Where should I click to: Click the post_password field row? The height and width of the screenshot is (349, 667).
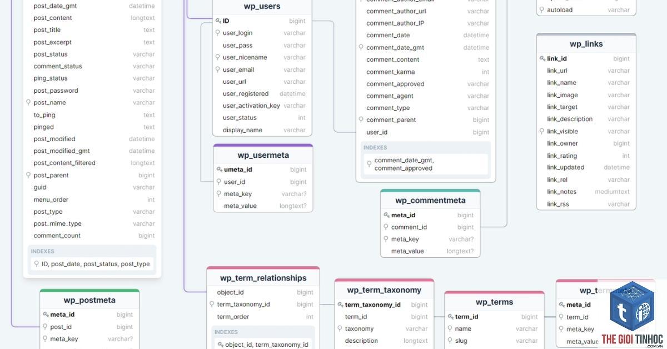[x=92, y=91]
